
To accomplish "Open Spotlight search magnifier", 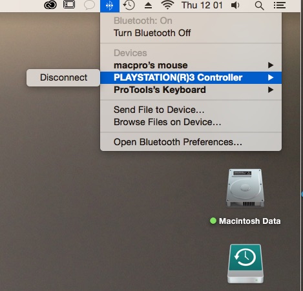I will point(259,6).
